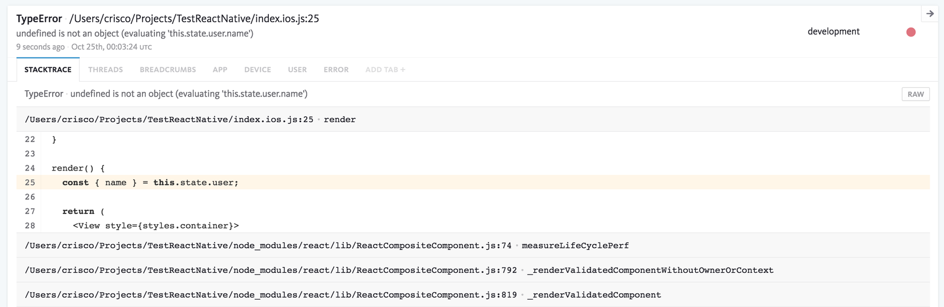
Task: Click the header file path index.ios.js:25
Action: click(x=194, y=19)
